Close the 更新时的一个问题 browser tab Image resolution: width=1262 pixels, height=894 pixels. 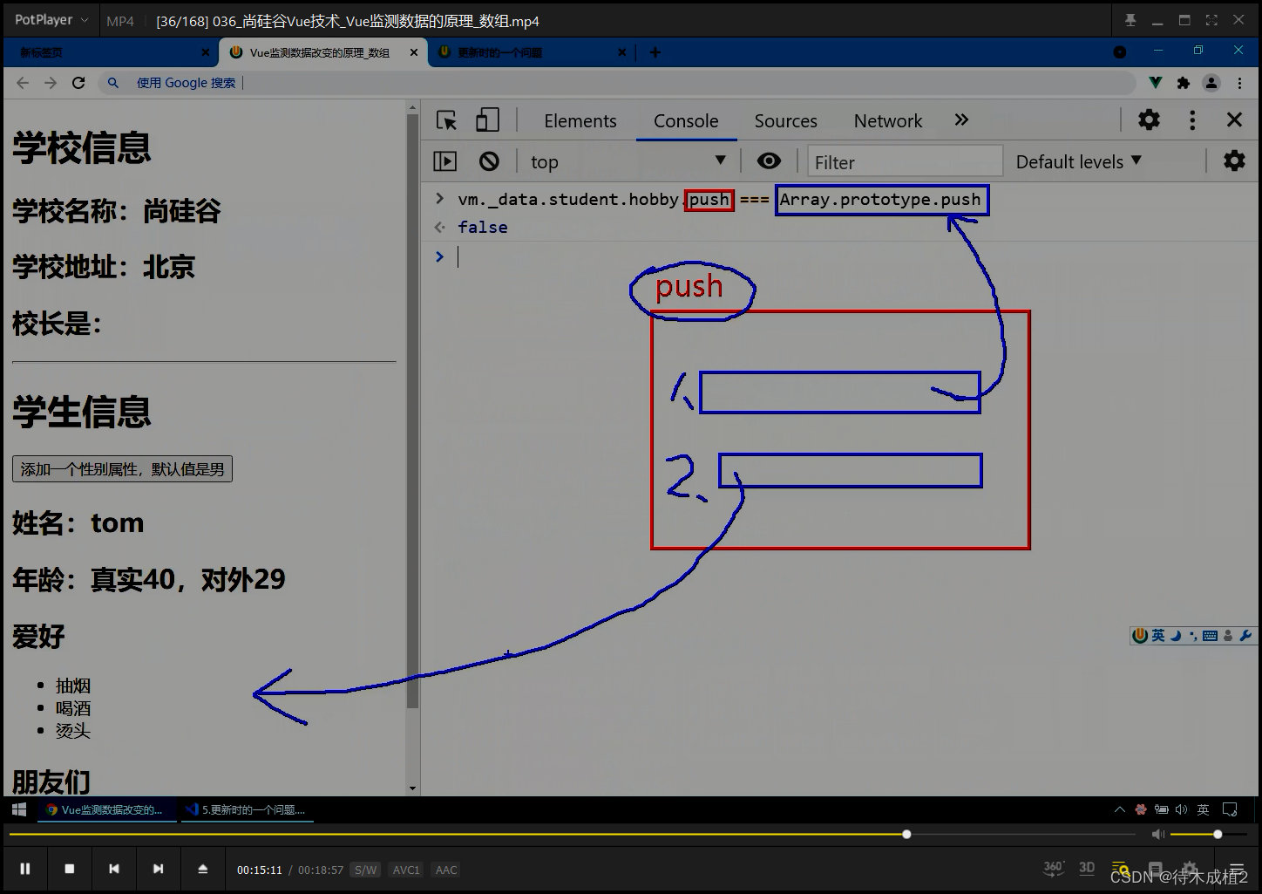621,52
